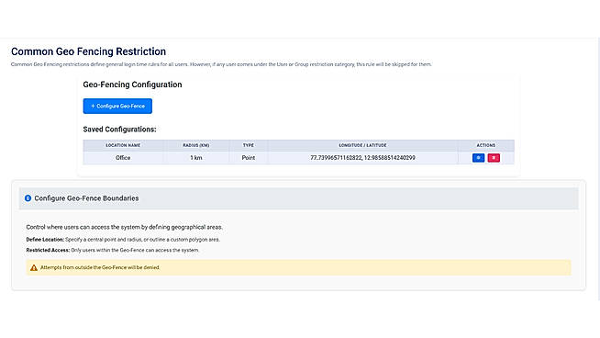Click the Common Geo Fencing Restriction heading
The width and height of the screenshot is (600, 338).
point(88,51)
